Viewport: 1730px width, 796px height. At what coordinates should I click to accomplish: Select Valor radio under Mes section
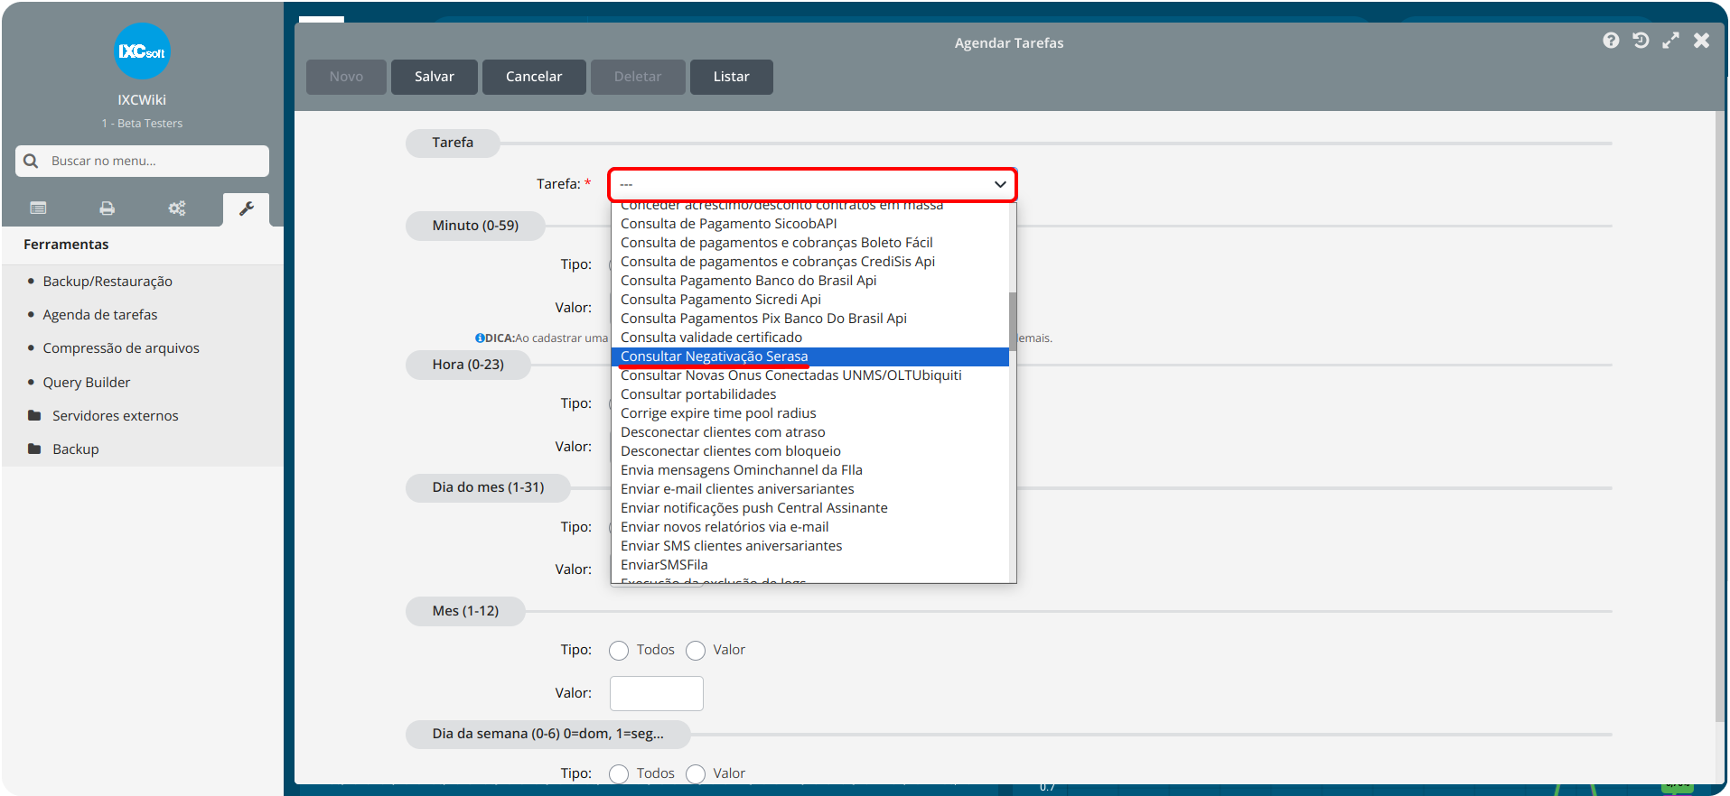point(696,651)
